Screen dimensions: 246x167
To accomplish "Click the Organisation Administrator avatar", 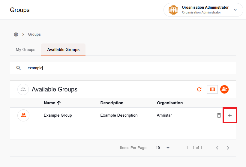I will point(173,10).
